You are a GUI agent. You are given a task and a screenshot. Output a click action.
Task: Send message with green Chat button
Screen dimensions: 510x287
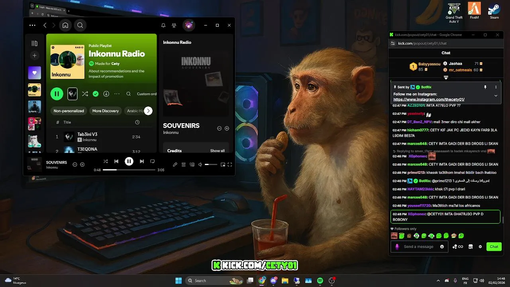(494, 247)
